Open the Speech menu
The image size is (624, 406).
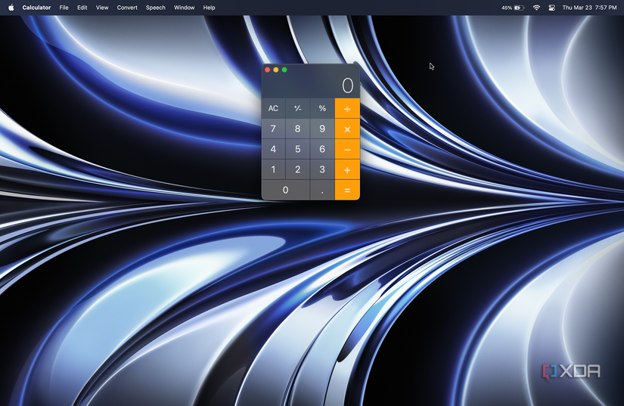(156, 8)
